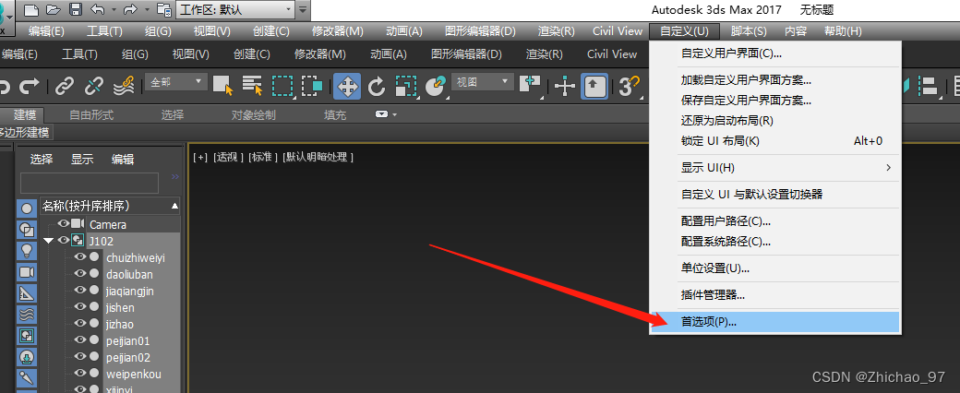
Task: Activate the Select and Place tool
Action: (x=436, y=87)
